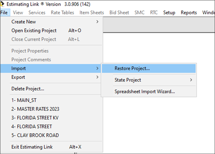Open the Reports menu

tap(189, 12)
